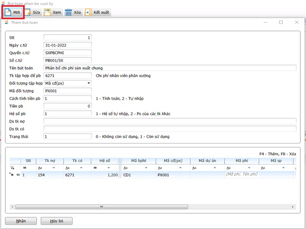Viewport: 306px width, 229px height.
Task: Select the Mã phí cell in row 1
Action: pyautogui.click(x=241, y=175)
